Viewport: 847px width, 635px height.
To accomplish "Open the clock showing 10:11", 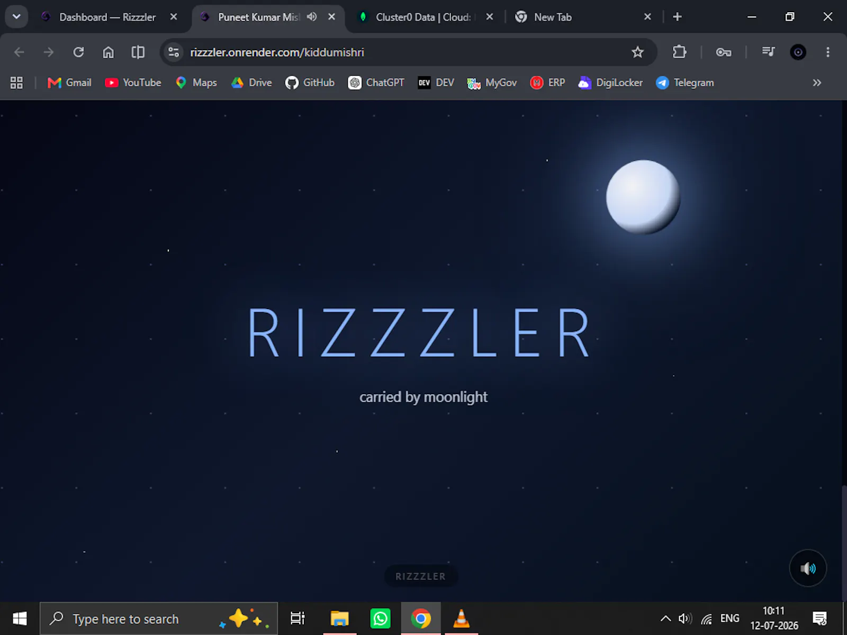I will pos(774,619).
